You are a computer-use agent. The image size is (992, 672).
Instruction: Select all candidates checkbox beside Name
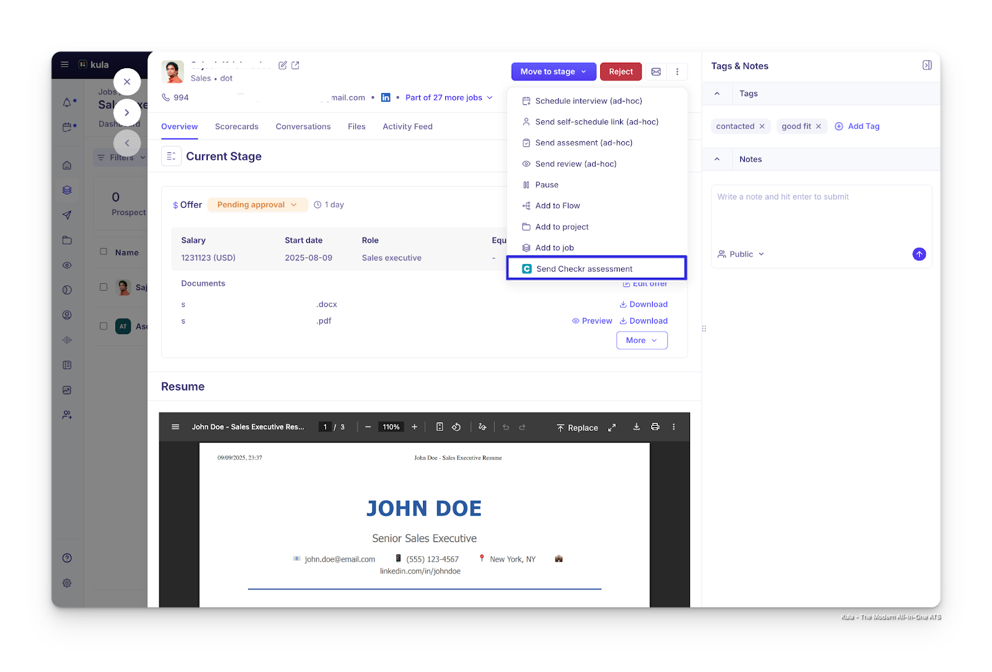click(104, 252)
